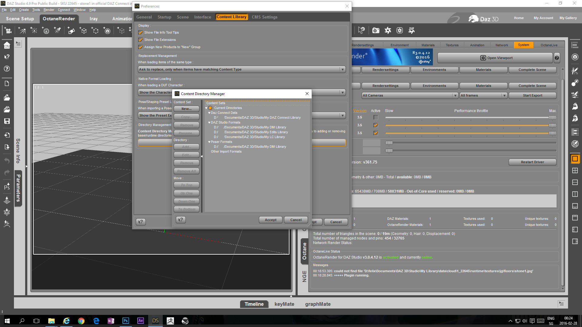
Task: Disable Assign New Products to New Group
Action: 141,47
